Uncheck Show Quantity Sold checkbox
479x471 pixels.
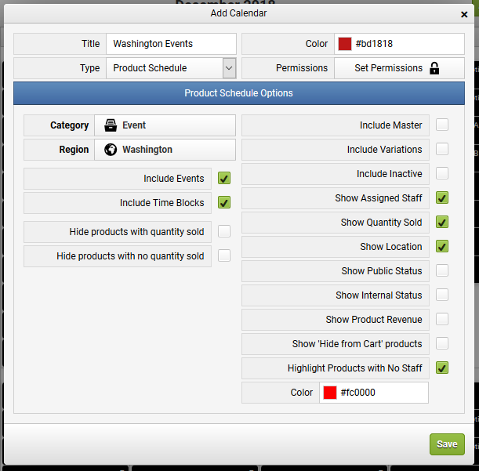(x=442, y=222)
